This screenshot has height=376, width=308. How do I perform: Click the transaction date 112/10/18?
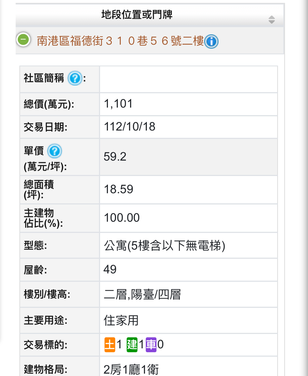coord(130,127)
